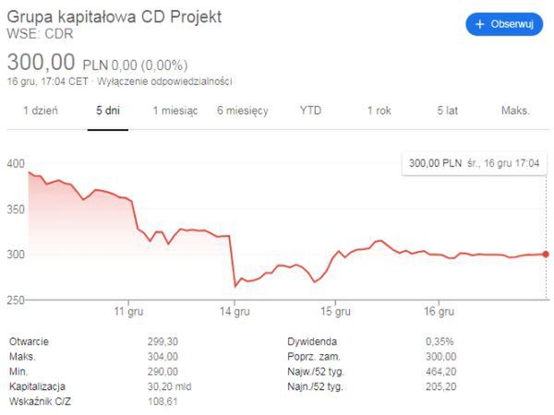
Task: Select the Maks. range tab
Action: (x=515, y=111)
